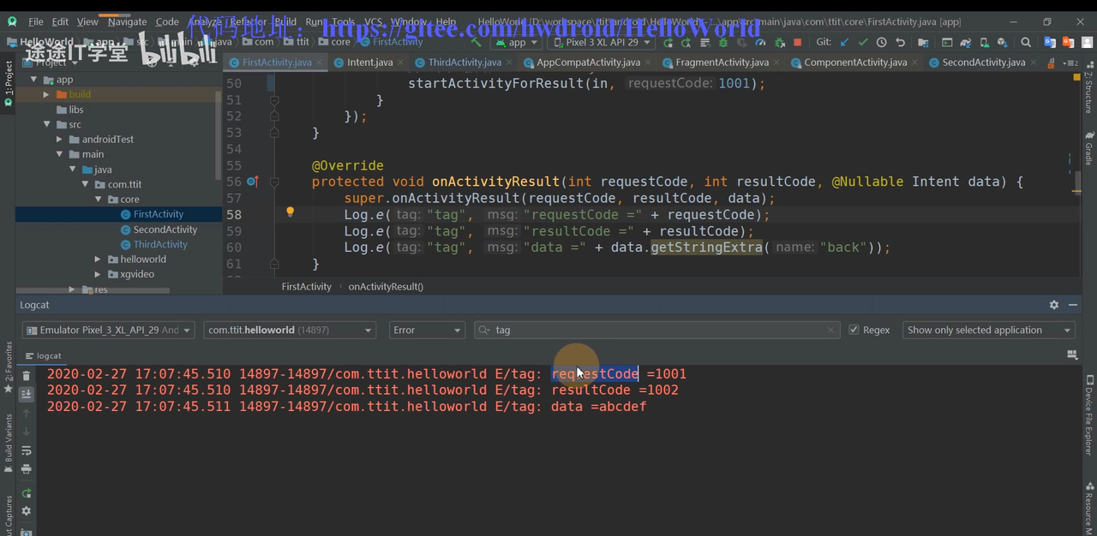
Task: Open the Emulator Pixel_3_XL_API_29 device dropdown
Action: [x=108, y=330]
